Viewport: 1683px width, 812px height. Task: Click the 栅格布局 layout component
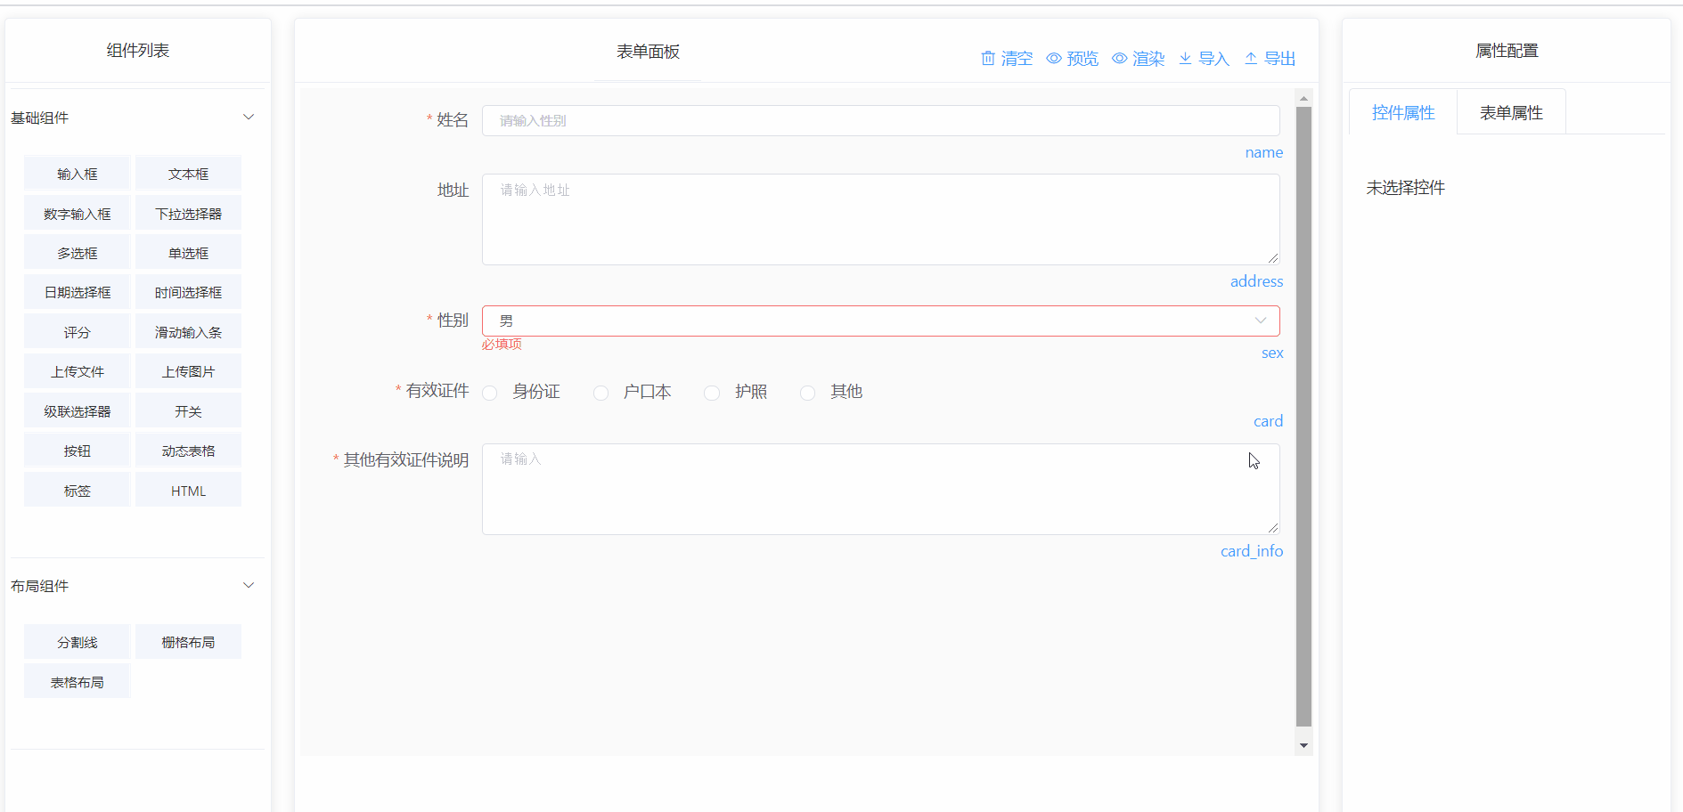pos(188,642)
